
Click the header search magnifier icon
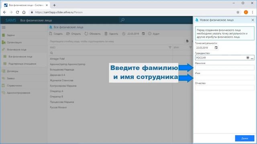122,20
